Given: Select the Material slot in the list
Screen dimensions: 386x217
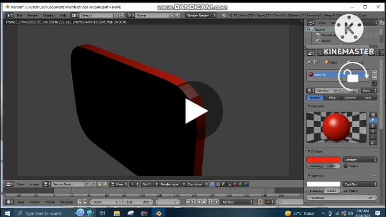Looking at the screenshot, I should [x=337, y=74].
